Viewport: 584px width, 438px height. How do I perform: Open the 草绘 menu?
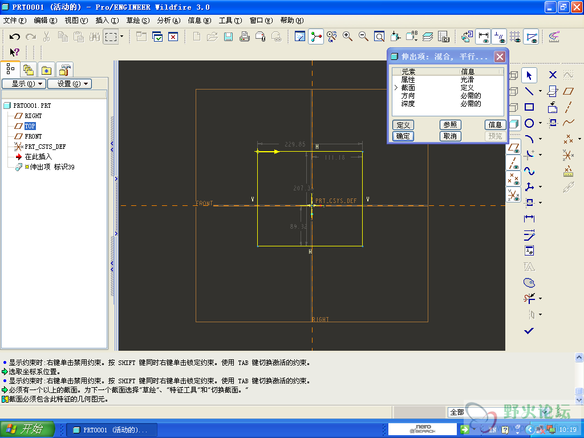coord(138,21)
